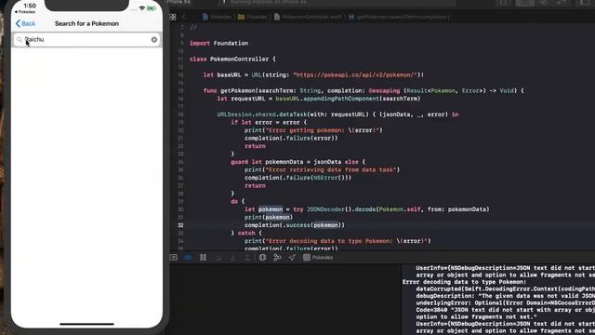Click the JSONDecoder().decode line

367,209
